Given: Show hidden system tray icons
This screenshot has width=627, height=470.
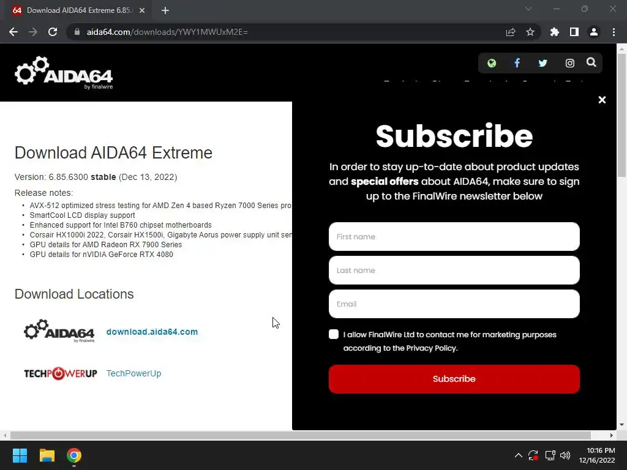Looking at the screenshot, I should click(x=518, y=455).
